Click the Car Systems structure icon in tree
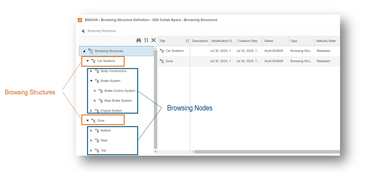This screenshot has height=172, width=365. coord(94,61)
